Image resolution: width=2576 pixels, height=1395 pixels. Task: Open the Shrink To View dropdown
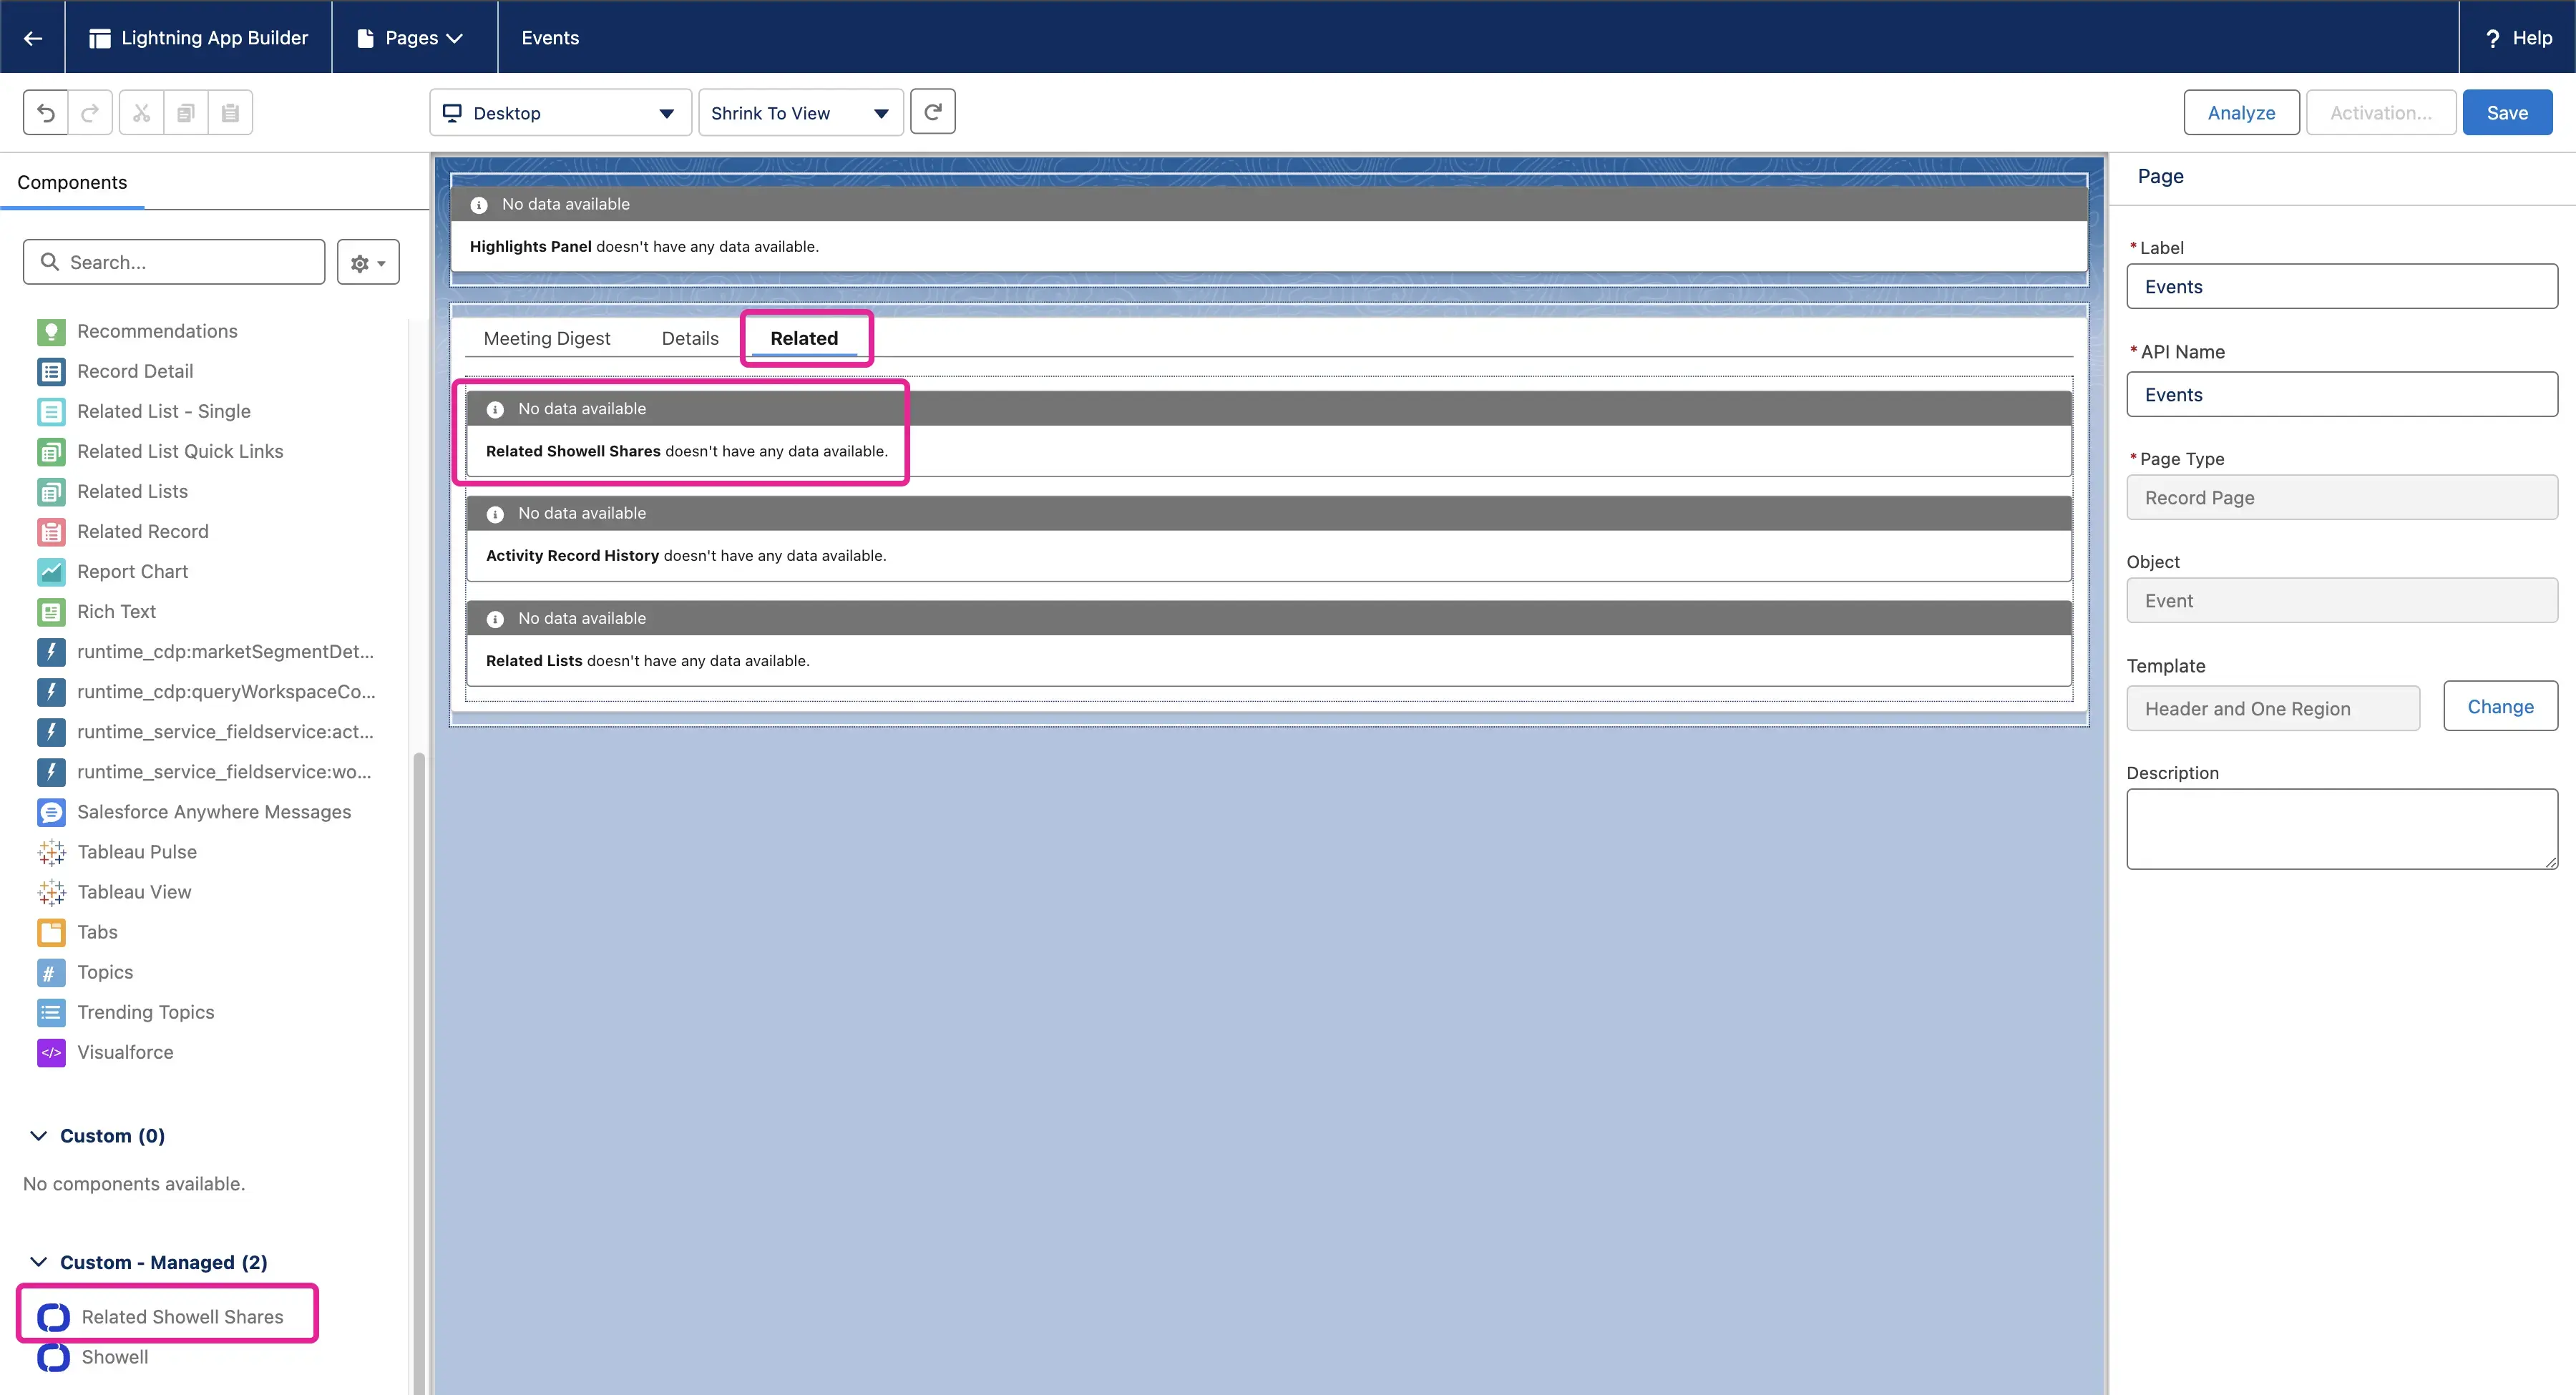(x=800, y=112)
